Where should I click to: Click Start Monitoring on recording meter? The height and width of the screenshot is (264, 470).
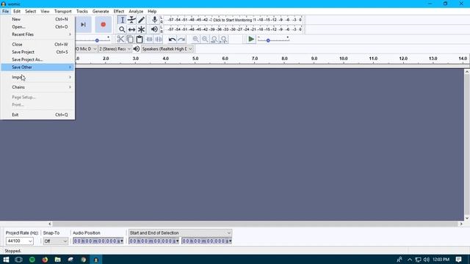[x=233, y=20]
